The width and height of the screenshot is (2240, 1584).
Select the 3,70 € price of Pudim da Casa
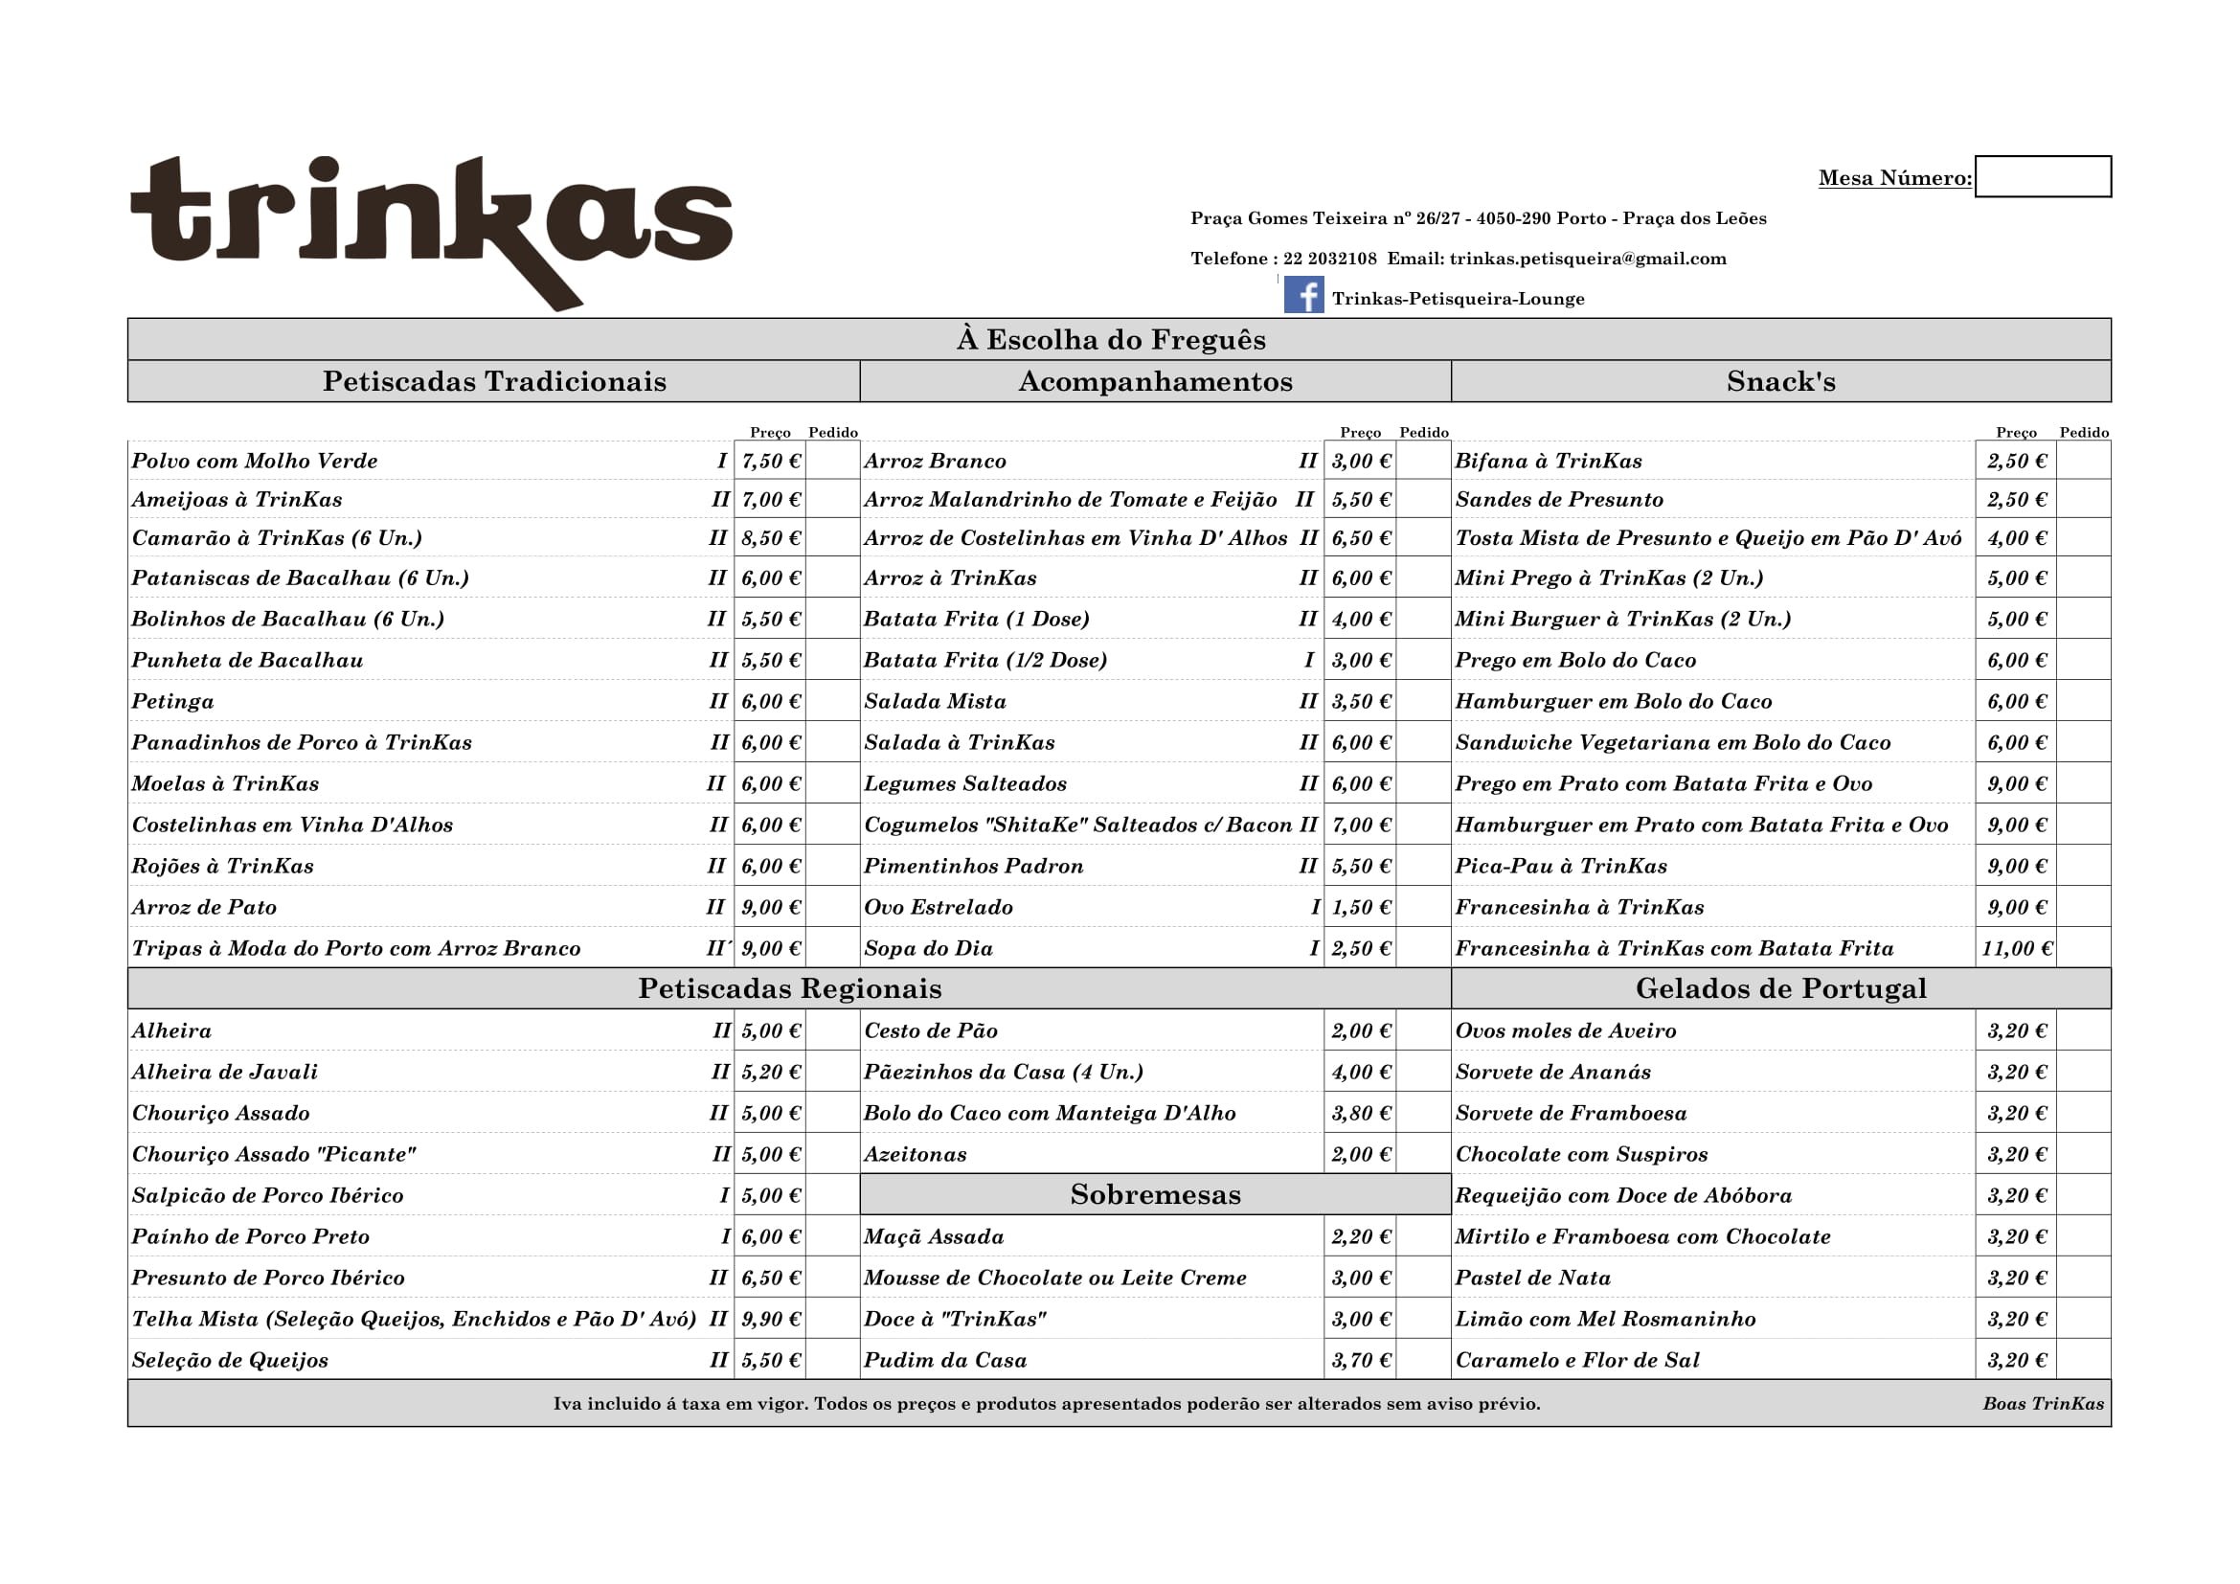tap(1361, 1361)
